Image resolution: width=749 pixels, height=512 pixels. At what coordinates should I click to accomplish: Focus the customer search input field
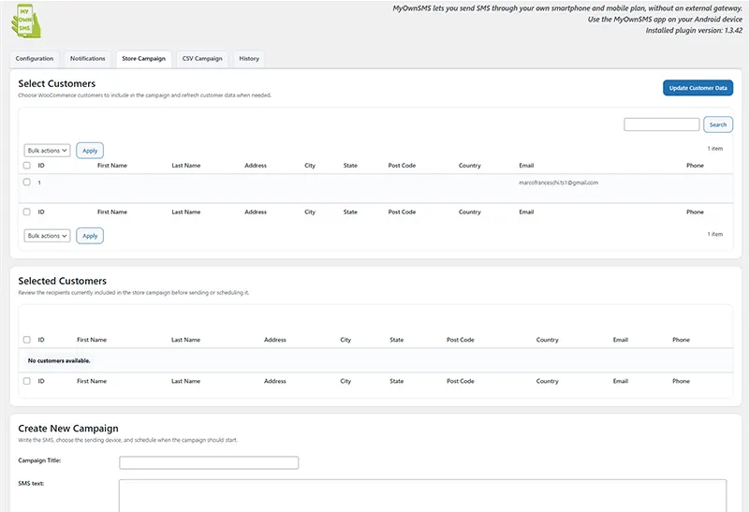(661, 124)
